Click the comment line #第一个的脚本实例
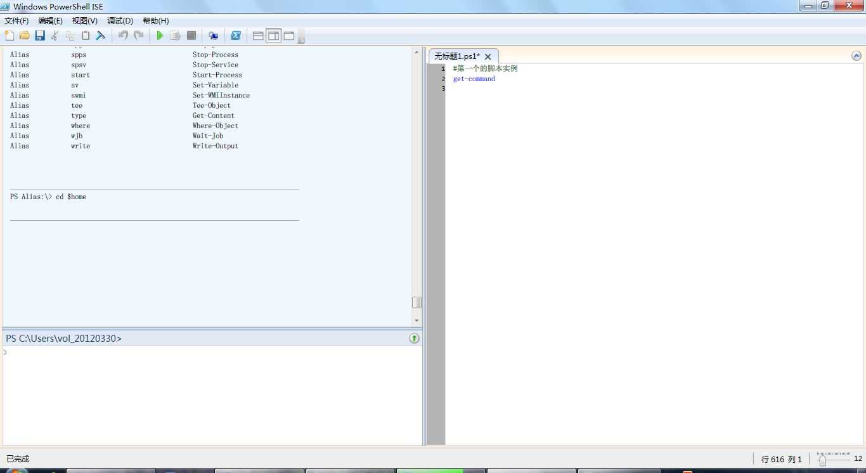 (x=486, y=68)
